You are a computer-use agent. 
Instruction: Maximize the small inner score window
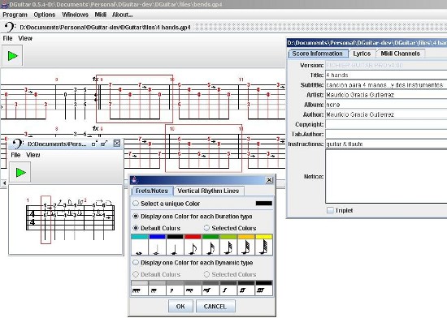coord(104,144)
